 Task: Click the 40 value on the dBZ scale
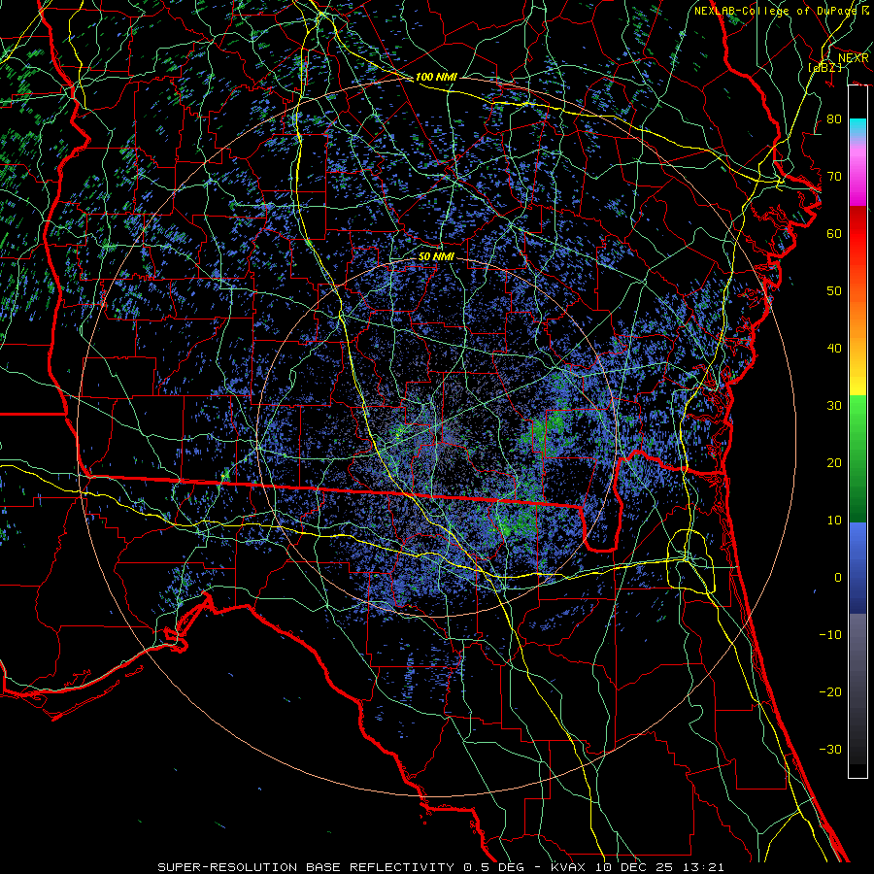pos(834,349)
